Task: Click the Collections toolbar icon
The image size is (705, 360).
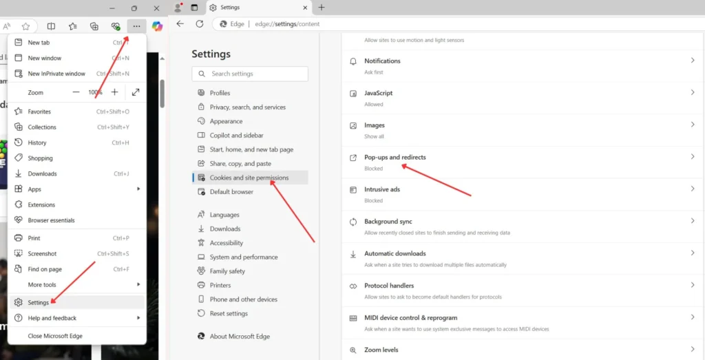Action: 94,27
